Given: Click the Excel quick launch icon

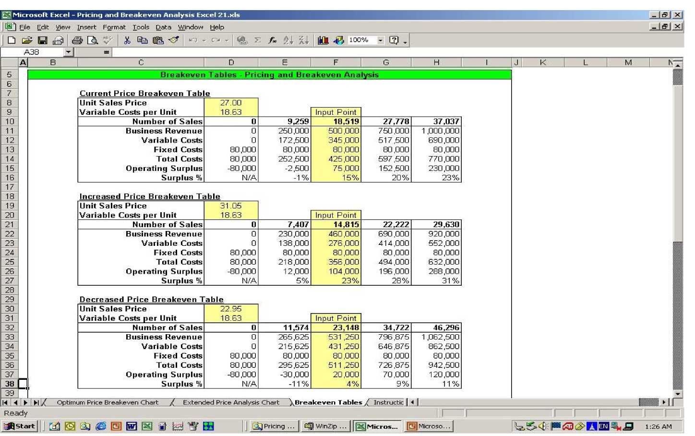Looking at the screenshot, I should 147,426.
